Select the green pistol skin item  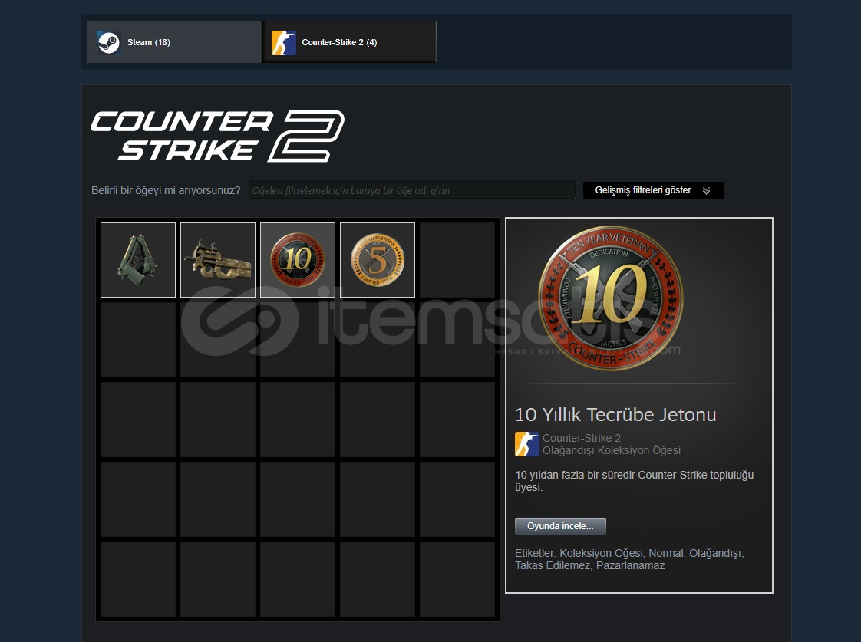click(x=138, y=260)
